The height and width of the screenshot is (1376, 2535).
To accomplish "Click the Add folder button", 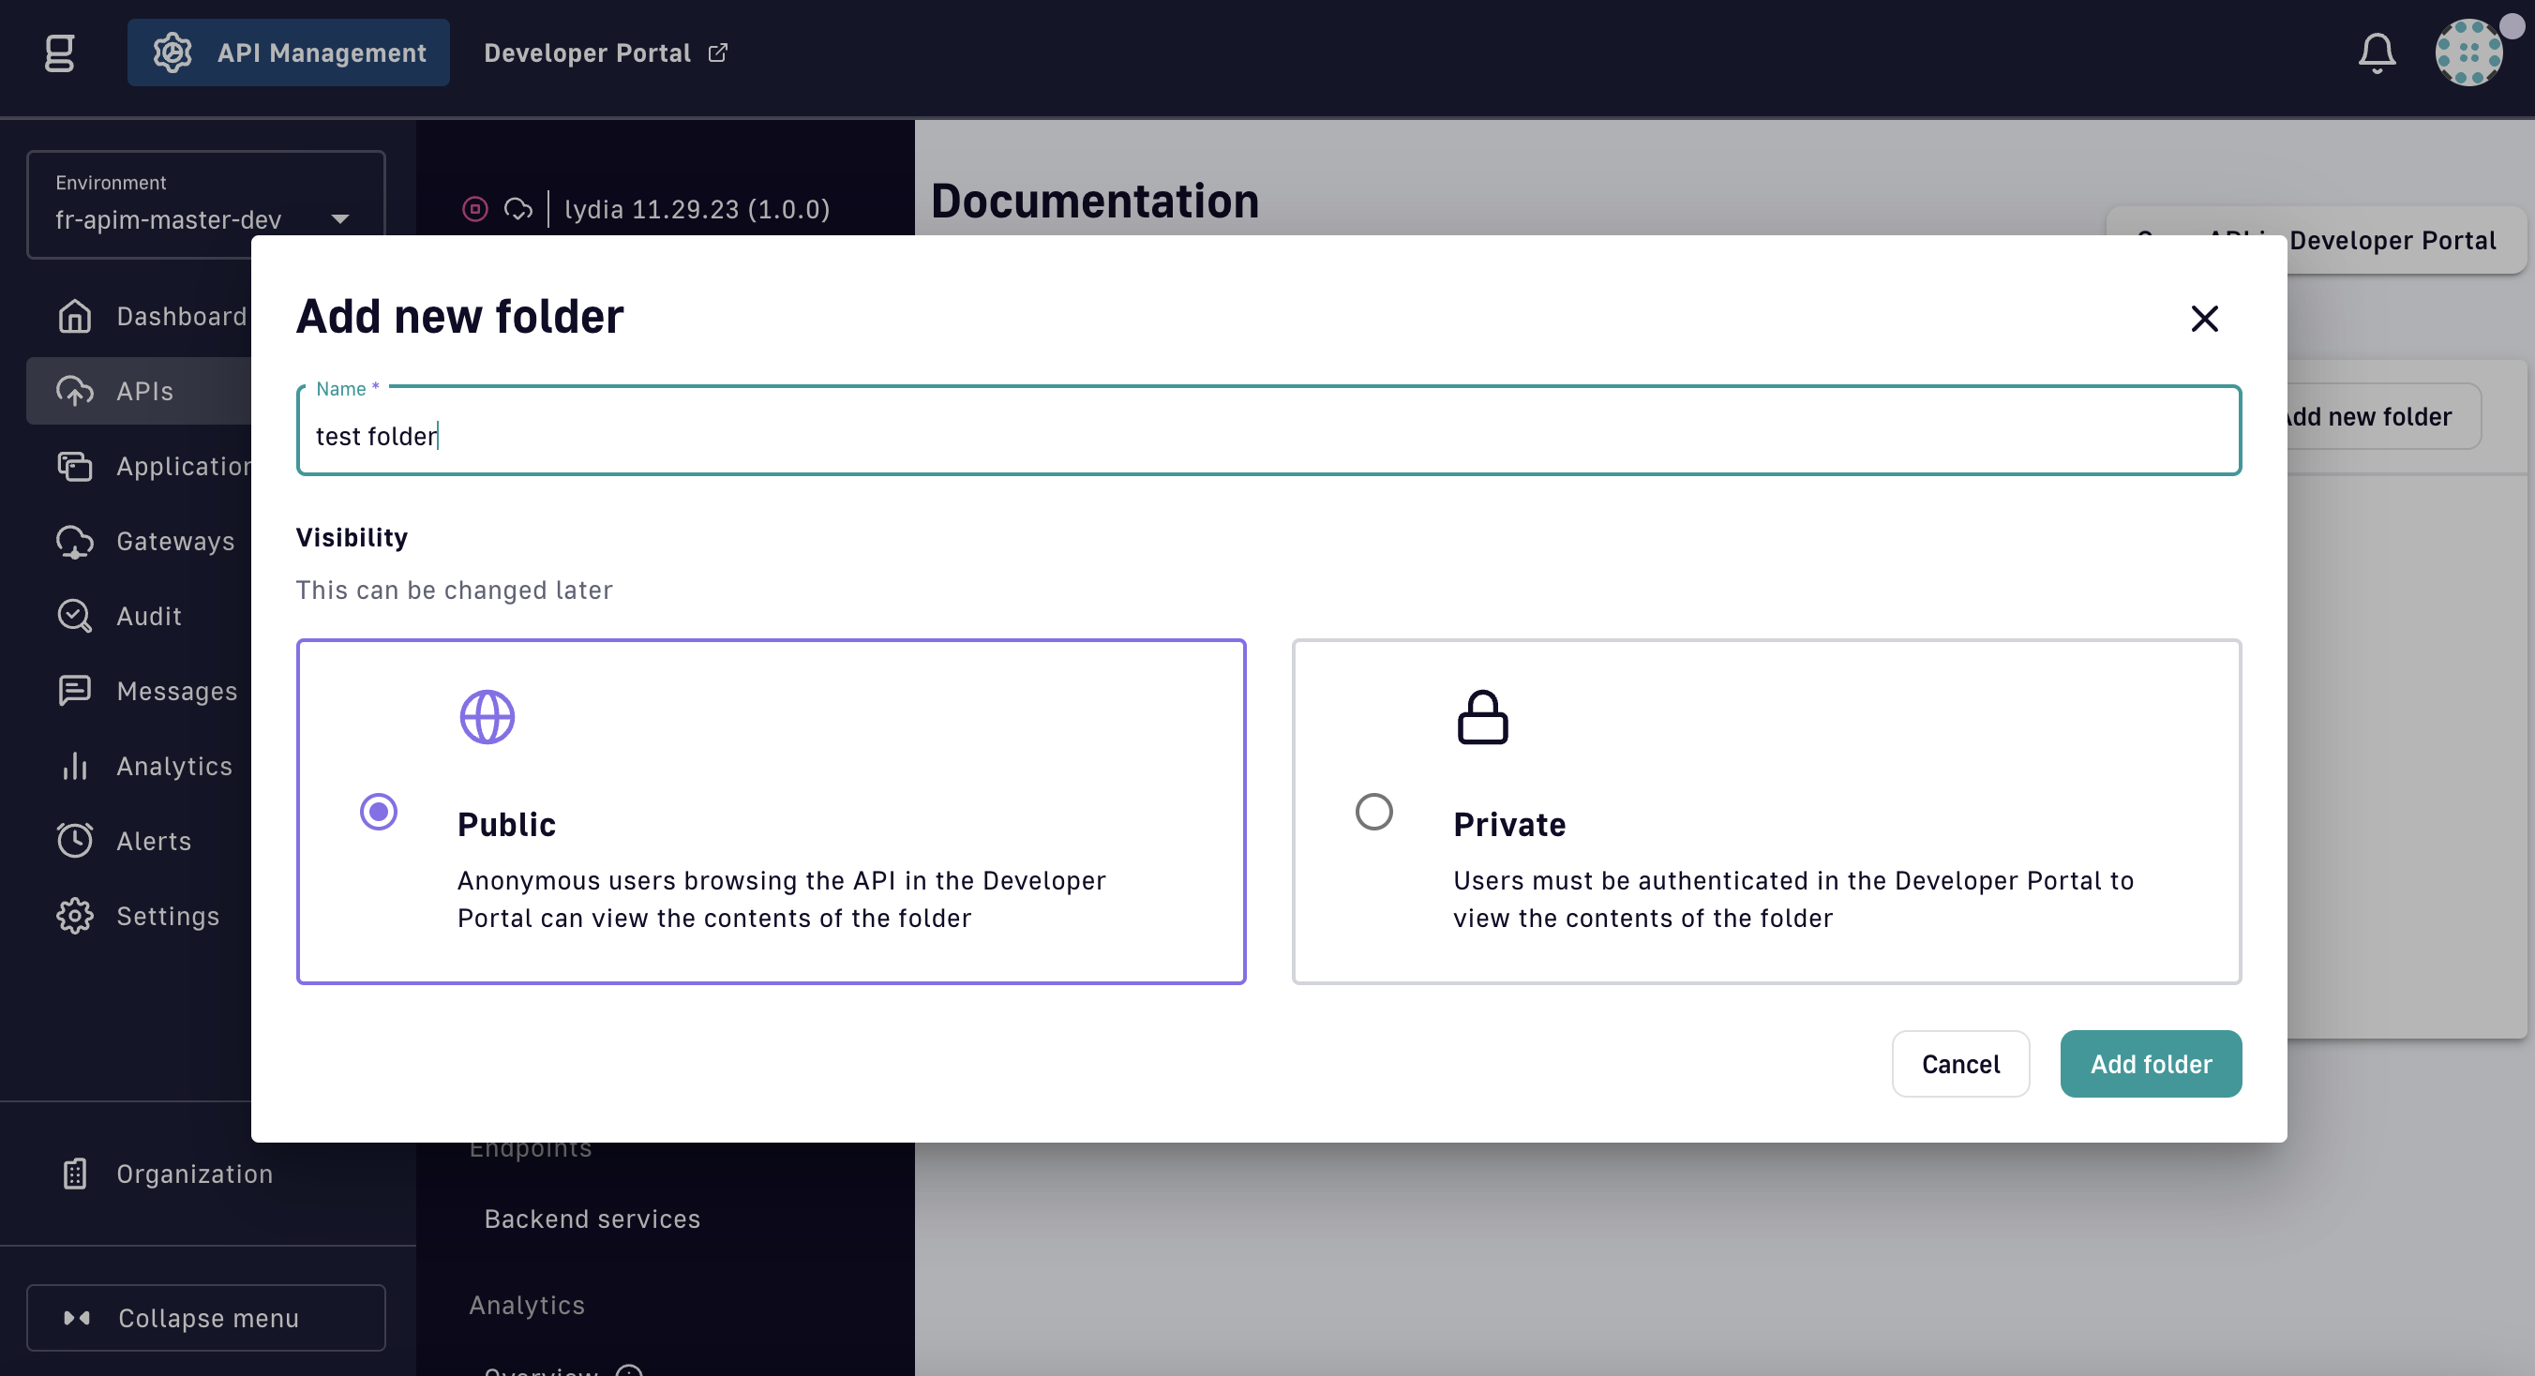I will click(2151, 1063).
